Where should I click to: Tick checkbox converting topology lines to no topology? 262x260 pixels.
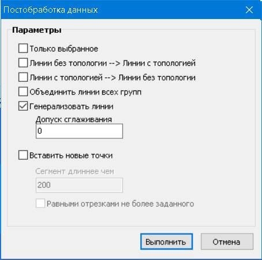click(23, 77)
